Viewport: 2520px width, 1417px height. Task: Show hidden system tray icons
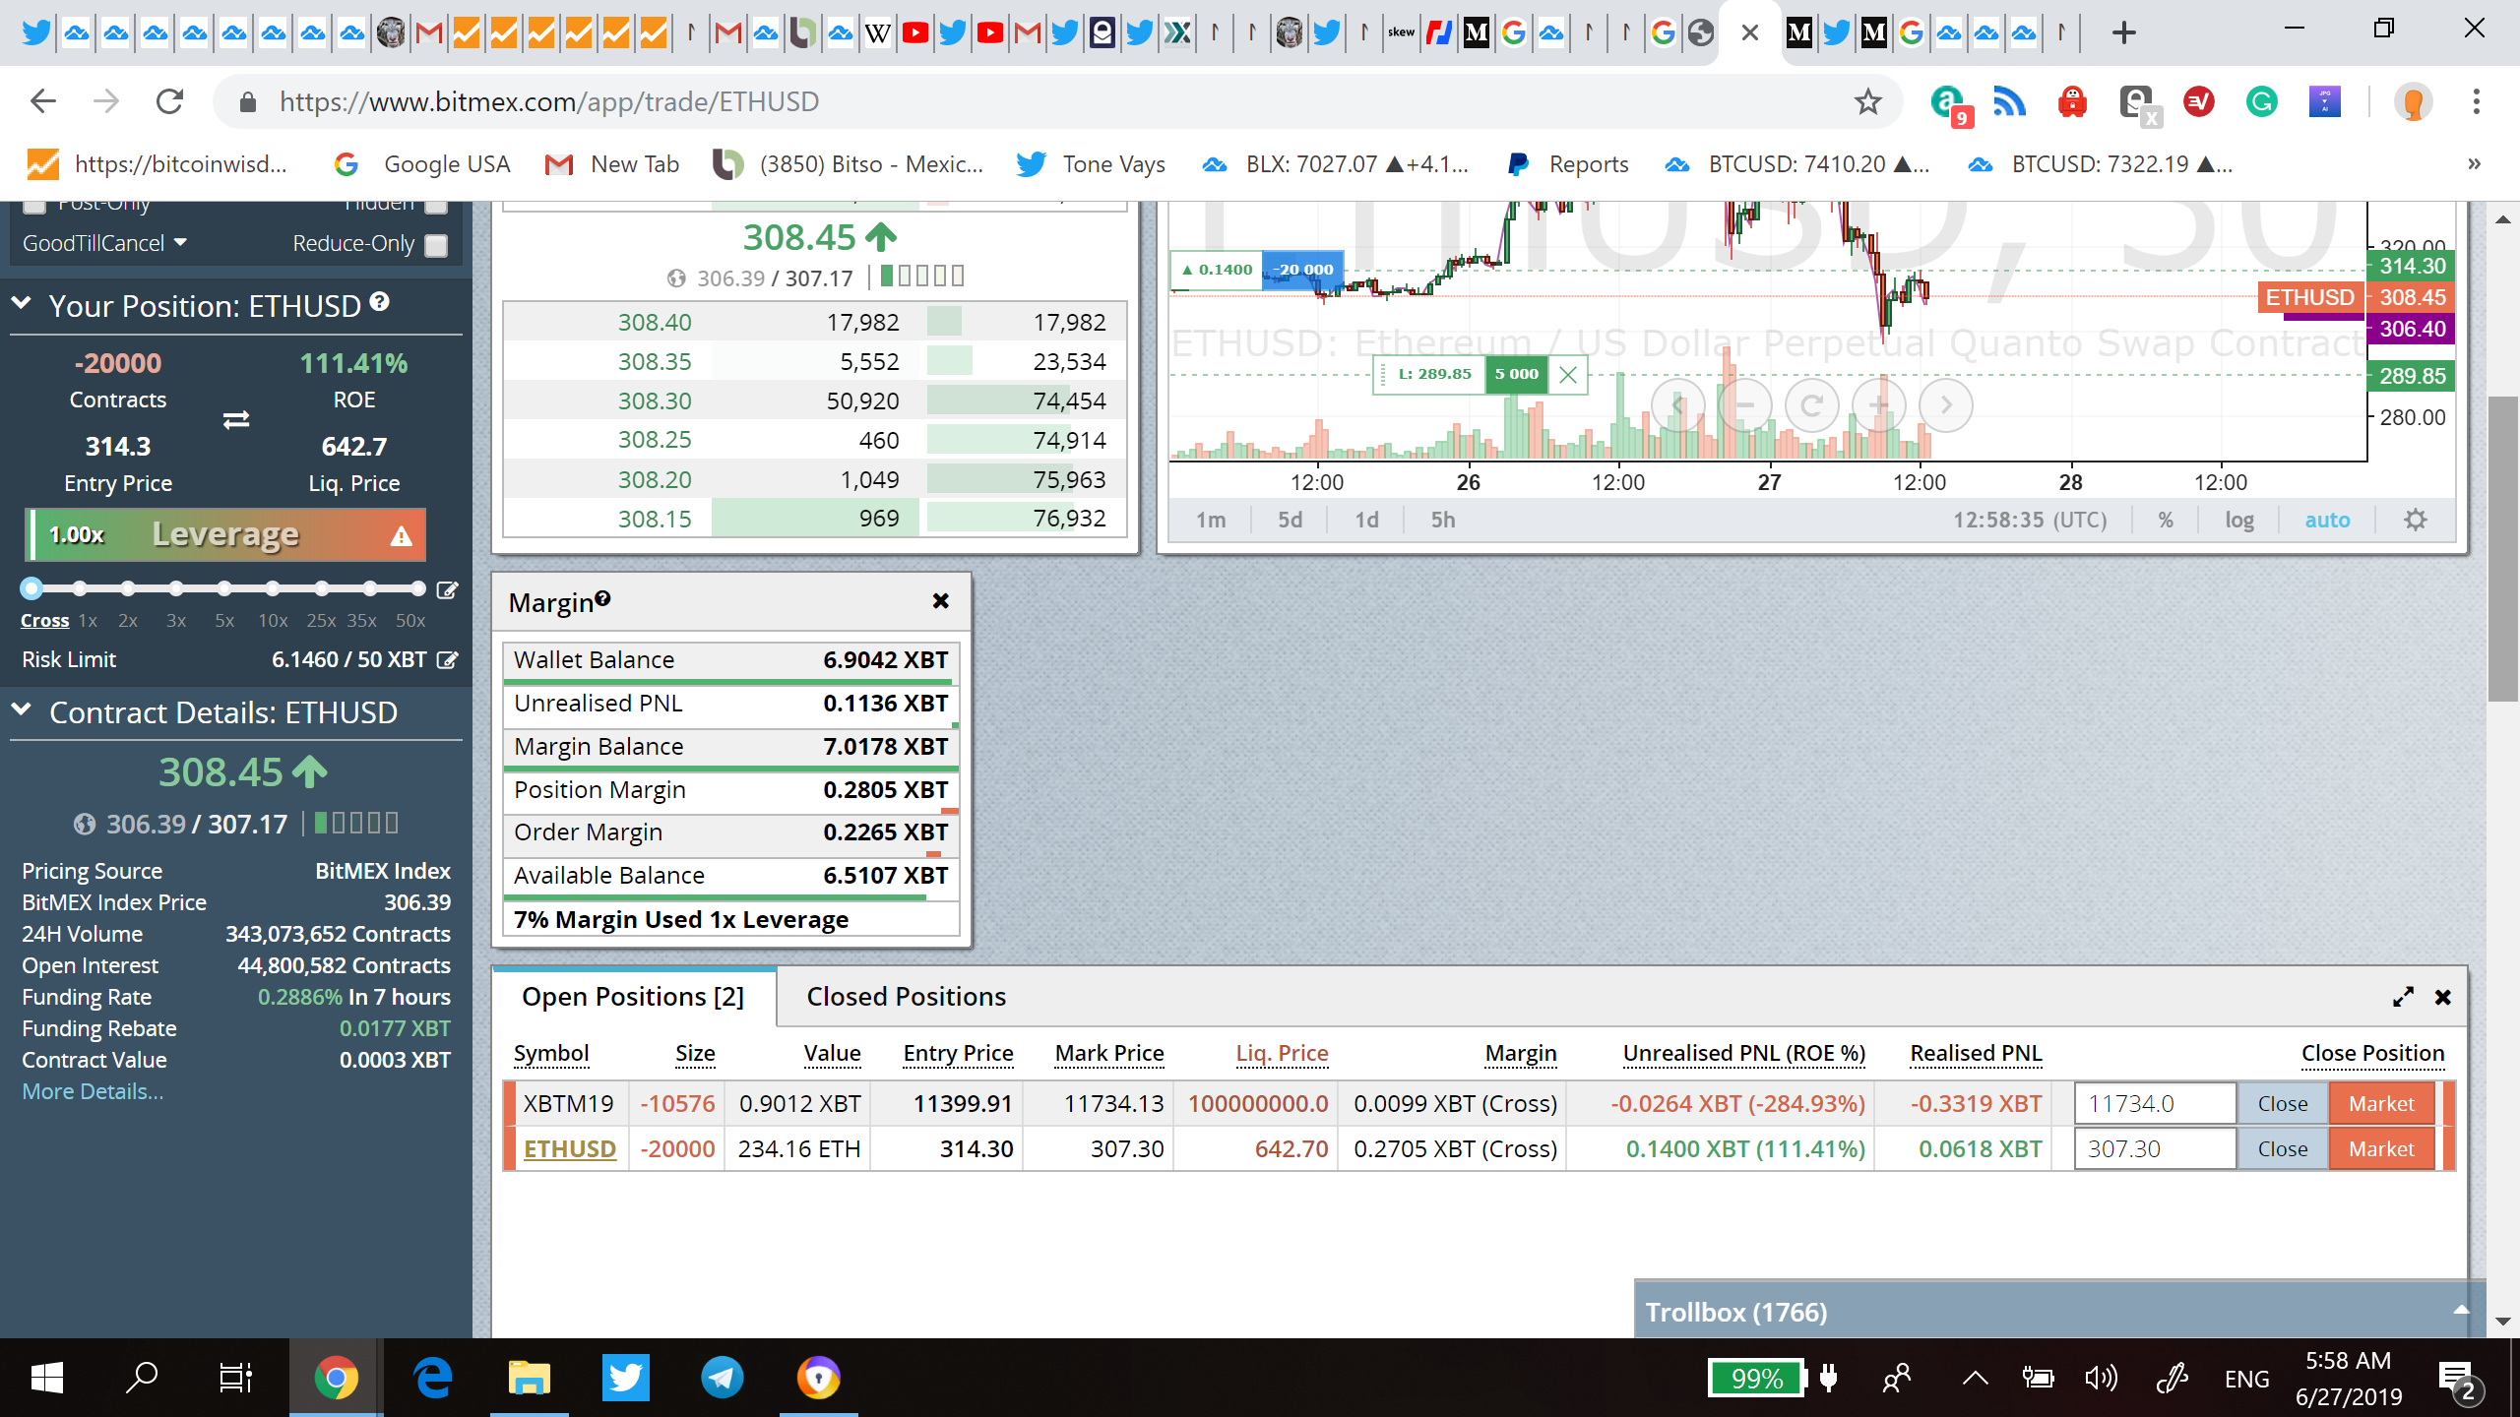tap(1975, 1379)
